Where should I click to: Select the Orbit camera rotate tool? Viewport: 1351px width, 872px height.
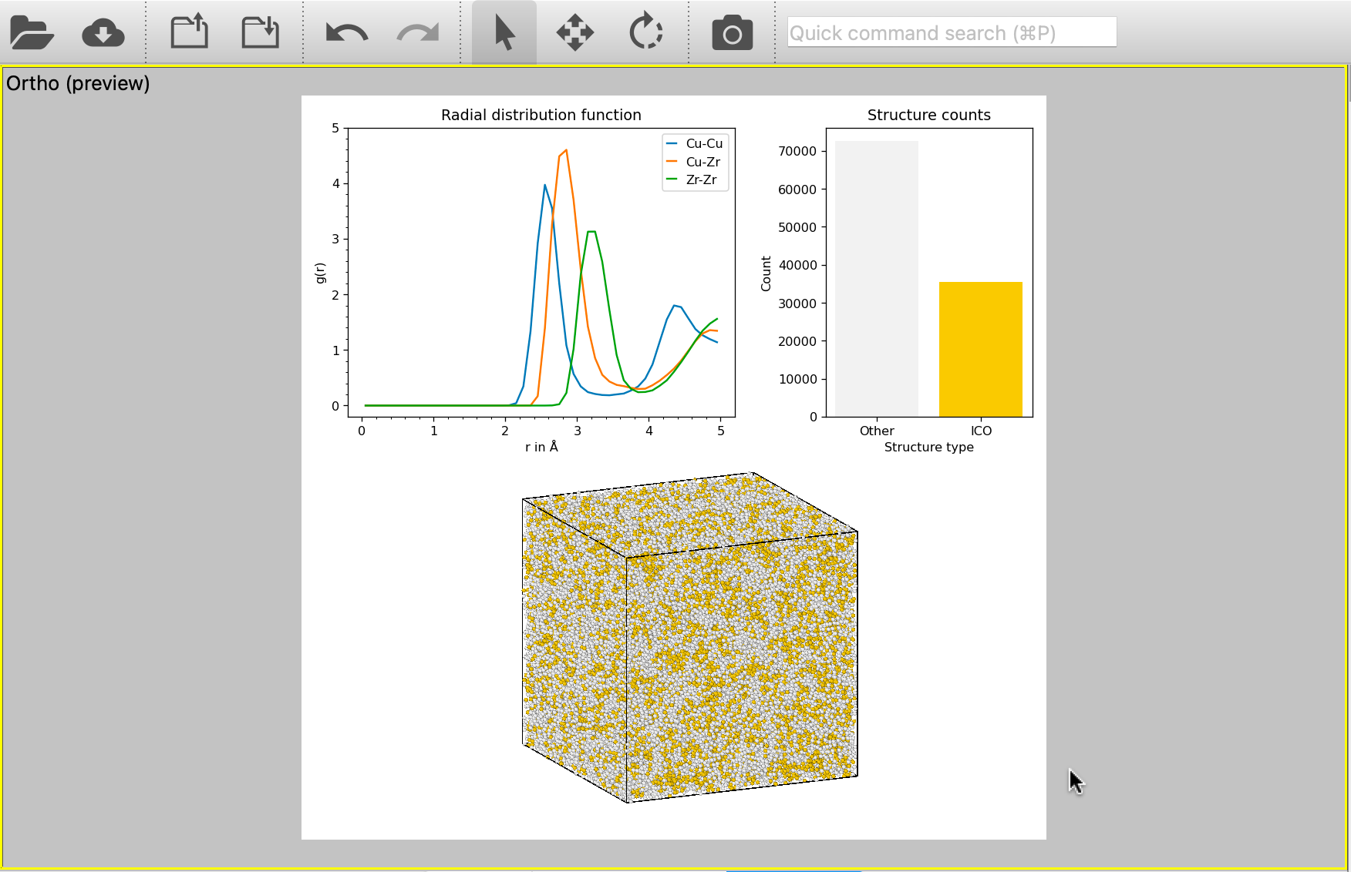coord(645,32)
